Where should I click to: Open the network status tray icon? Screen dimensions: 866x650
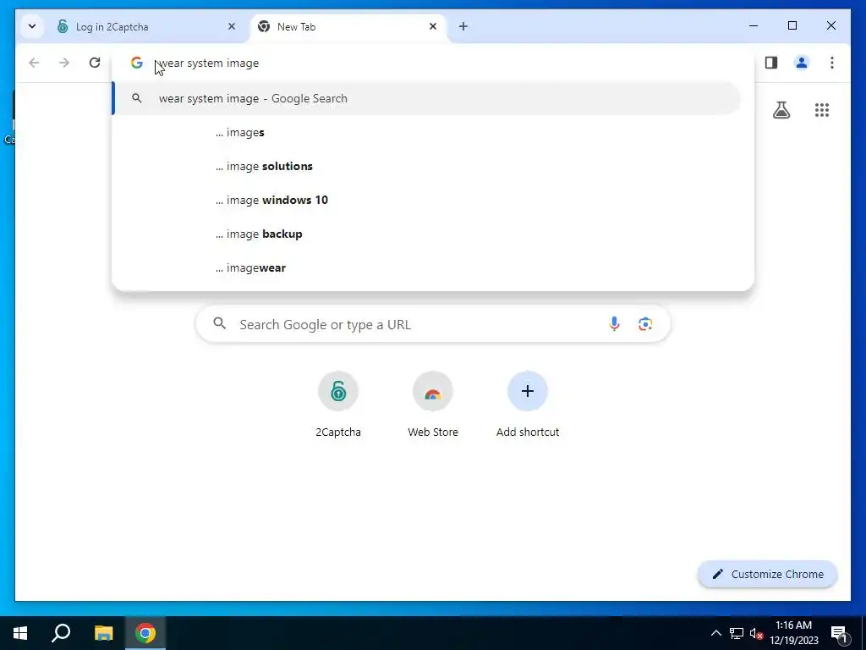[x=737, y=633]
